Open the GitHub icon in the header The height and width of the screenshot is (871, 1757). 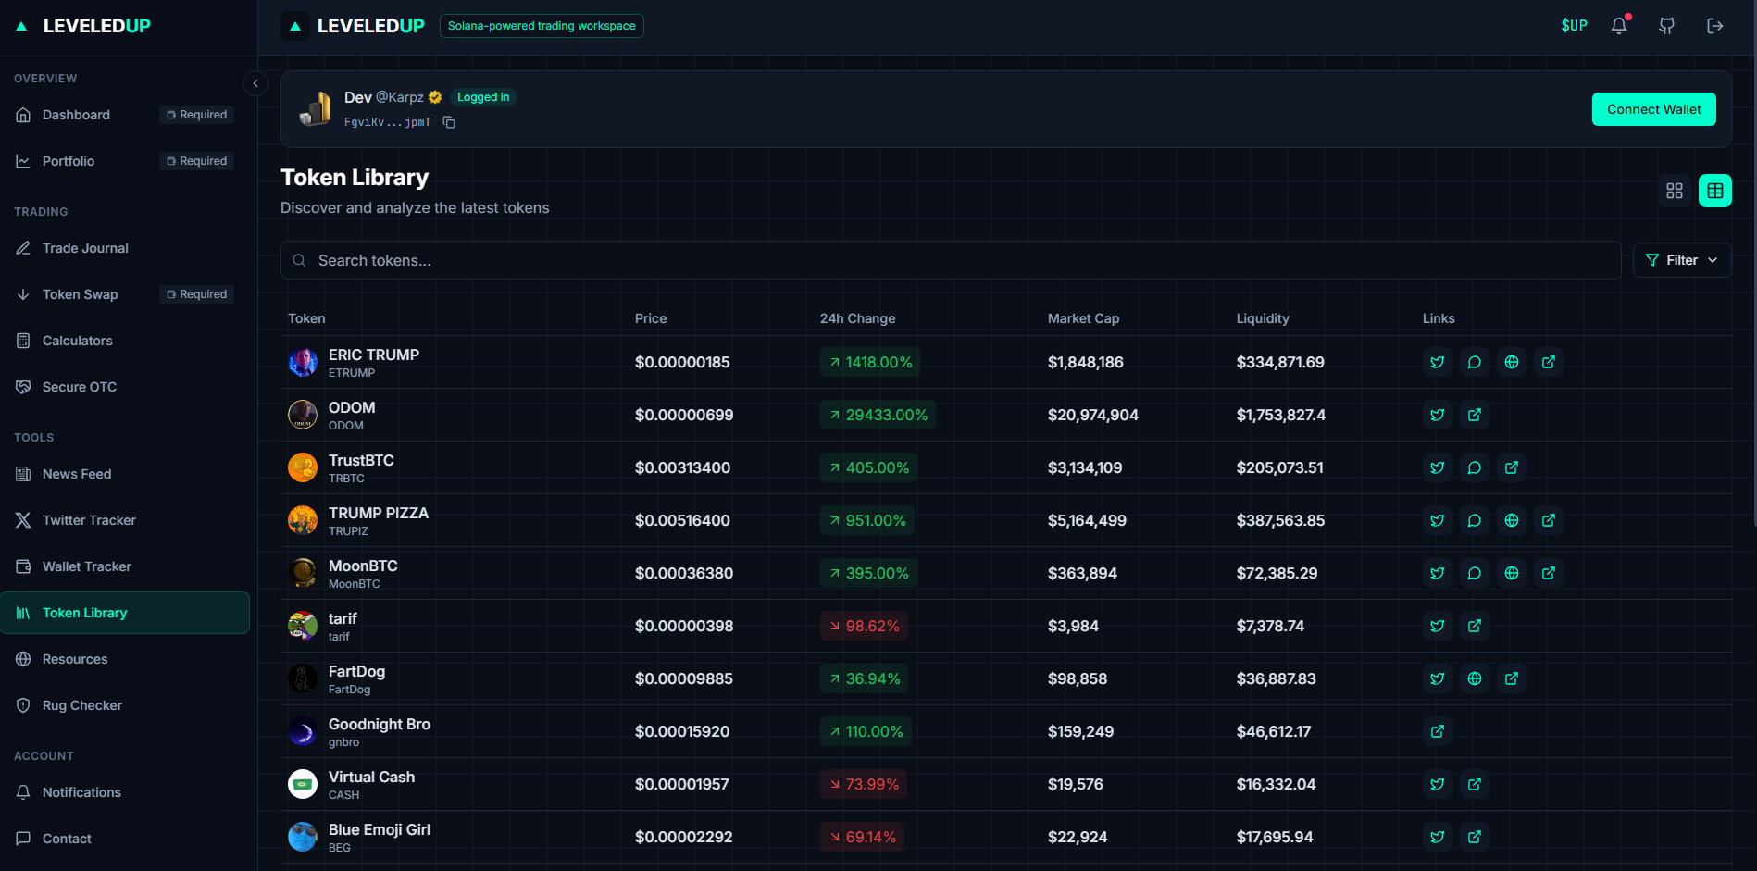(x=1666, y=25)
